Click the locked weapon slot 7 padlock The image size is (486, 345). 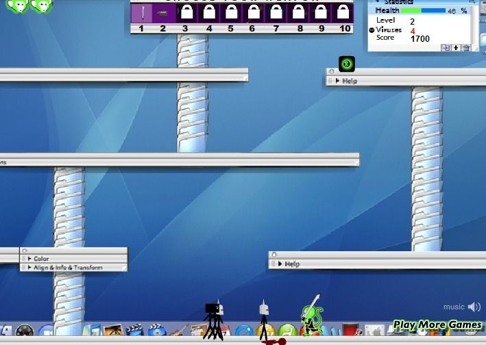pos(276,12)
